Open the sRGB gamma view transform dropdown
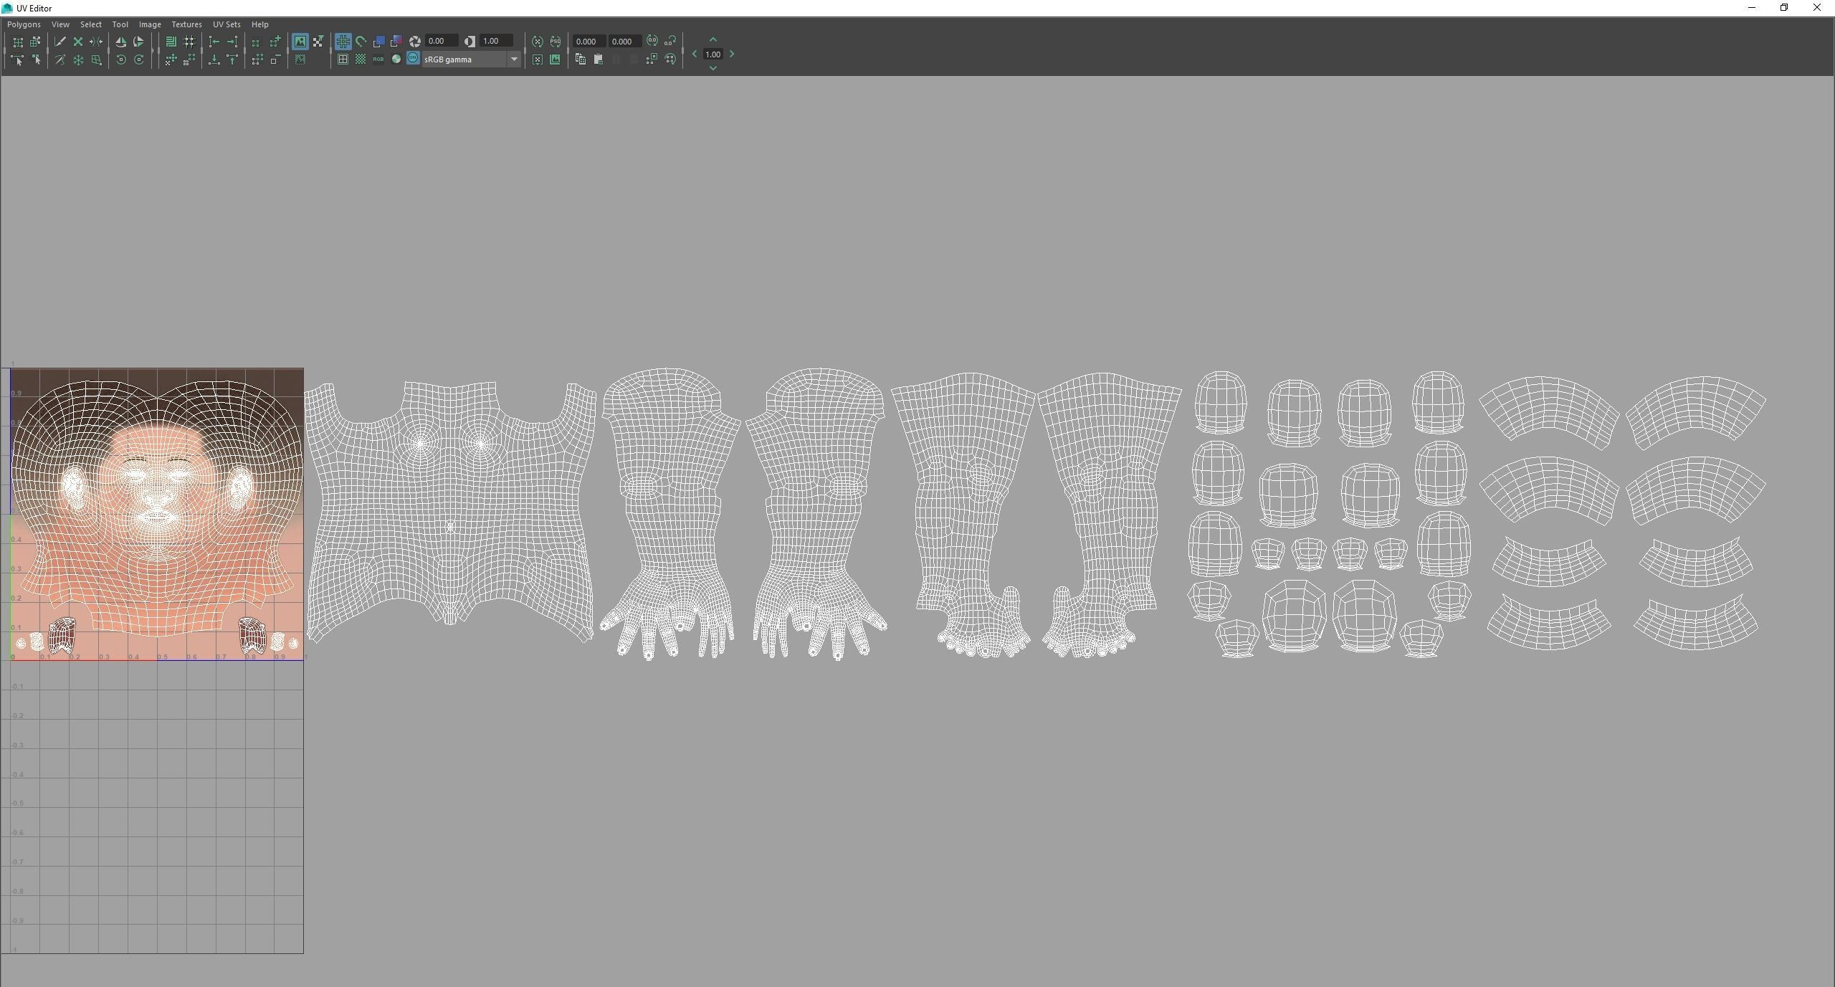Image resolution: width=1835 pixels, height=987 pixels. click(514, 59)
